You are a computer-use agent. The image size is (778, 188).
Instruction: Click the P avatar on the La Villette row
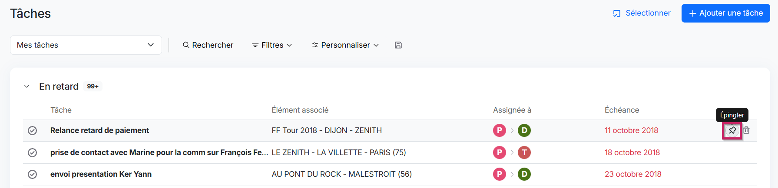tap(500, 152)
